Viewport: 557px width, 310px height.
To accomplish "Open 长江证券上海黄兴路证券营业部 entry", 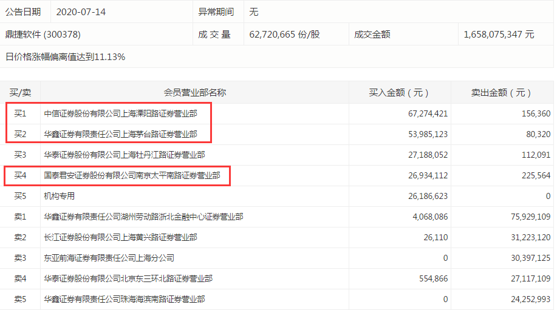I will coord(120,237).
